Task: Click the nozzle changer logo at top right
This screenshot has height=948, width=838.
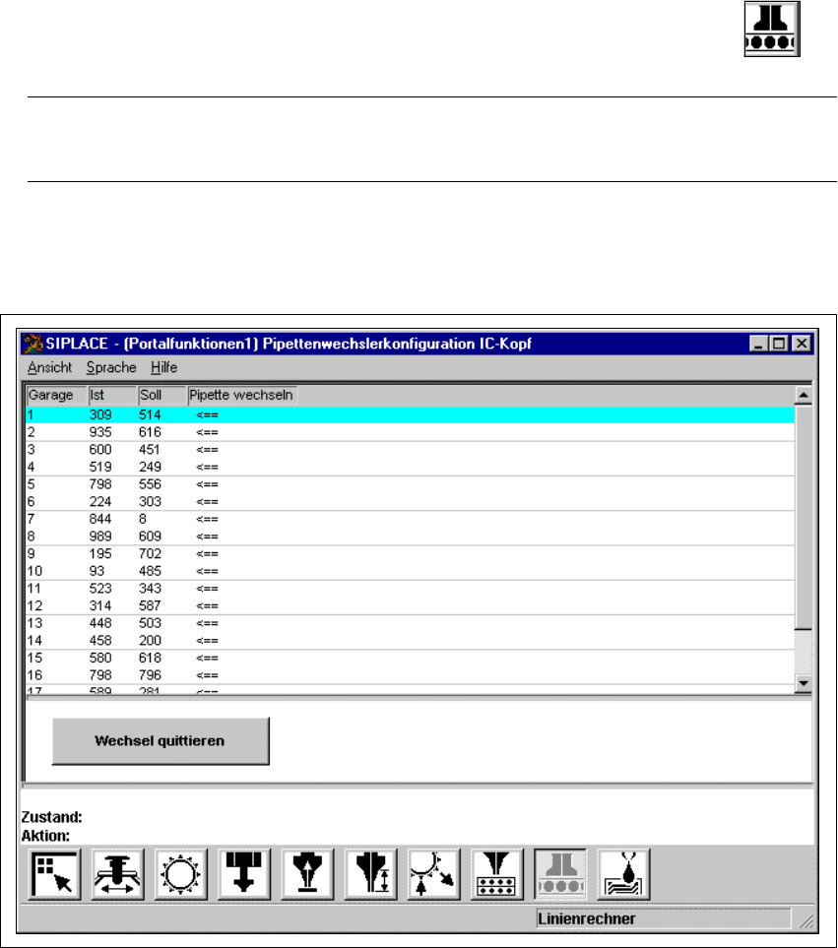Action: coord(772,29)
